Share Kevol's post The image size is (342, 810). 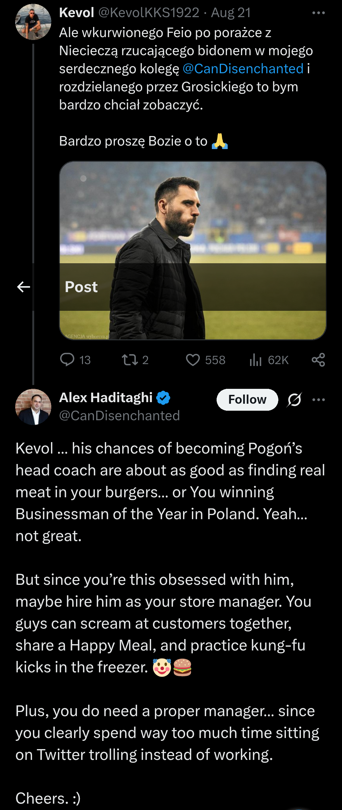tap(318, 360)
